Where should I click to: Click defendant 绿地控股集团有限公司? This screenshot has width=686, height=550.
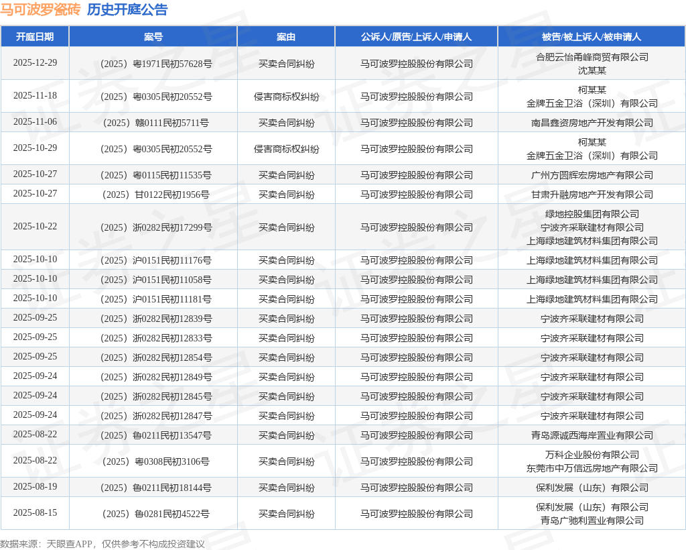pos(592,214)
